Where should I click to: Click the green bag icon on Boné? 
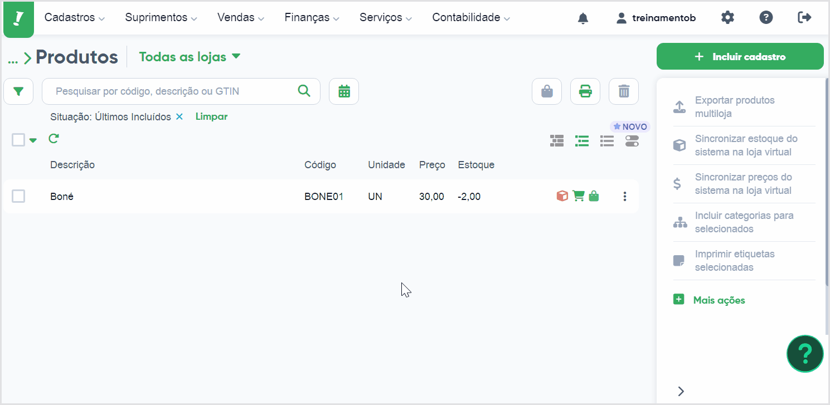[594, 196]
